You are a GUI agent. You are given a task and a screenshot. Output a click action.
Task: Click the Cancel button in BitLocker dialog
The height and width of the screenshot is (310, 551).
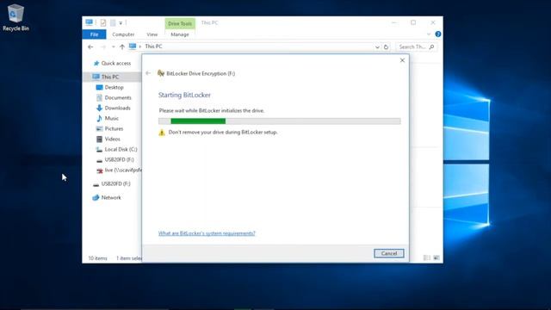(x=388, y=253)
